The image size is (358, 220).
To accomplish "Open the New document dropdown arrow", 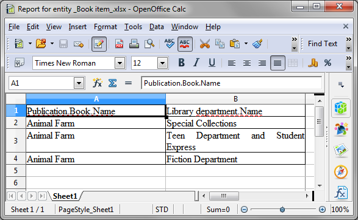I will 30,44.
